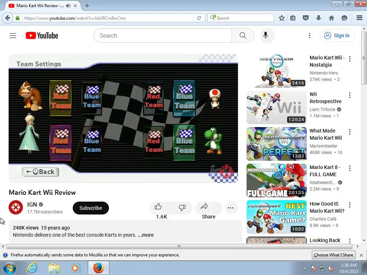Open Mario Kart 8 - FULL GAME thumbnail
Image resolution: width=367 pixels, height=275 pixels.
276,180
